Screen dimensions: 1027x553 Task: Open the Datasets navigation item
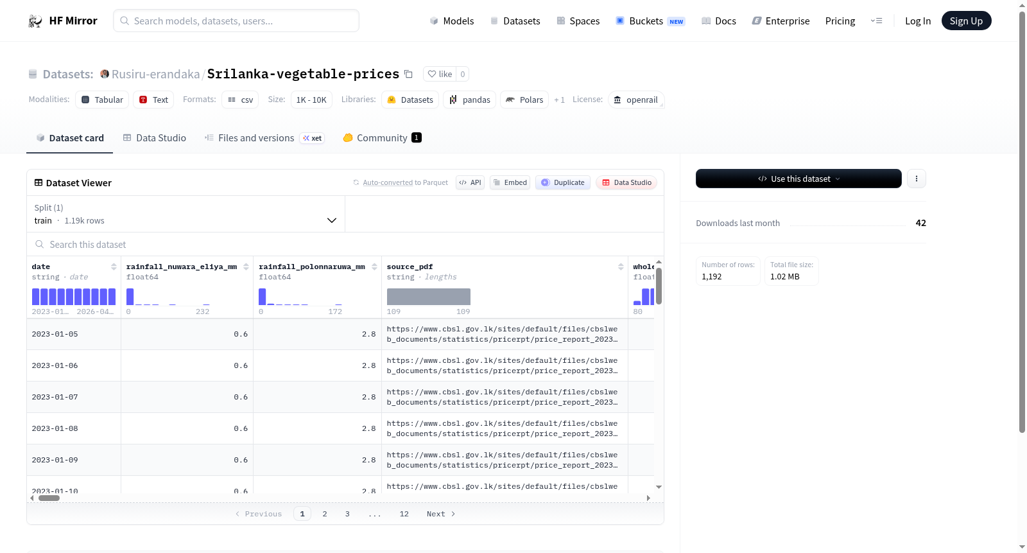(x=515, y=21)
